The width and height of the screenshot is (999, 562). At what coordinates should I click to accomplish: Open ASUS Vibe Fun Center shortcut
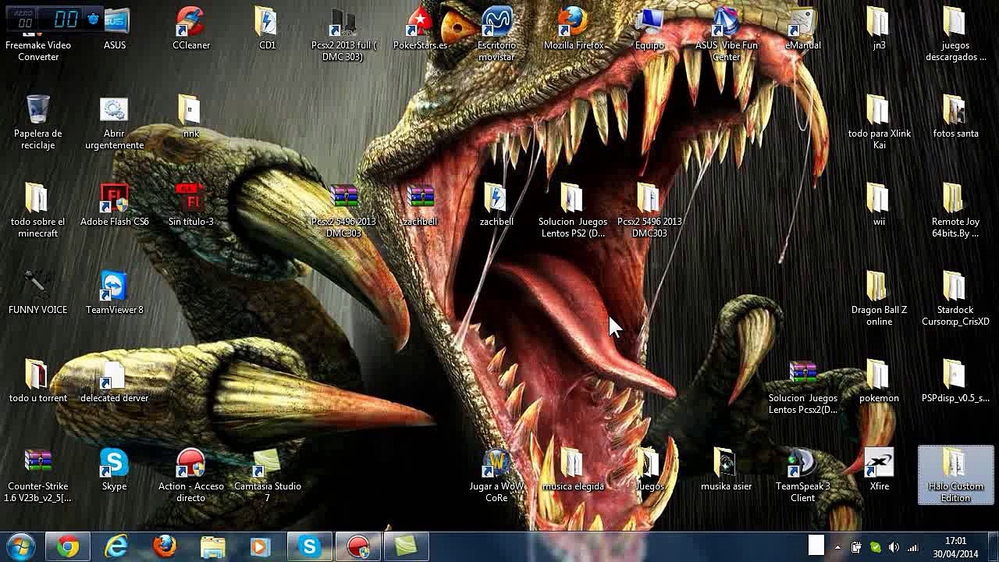tap(726, 35)
